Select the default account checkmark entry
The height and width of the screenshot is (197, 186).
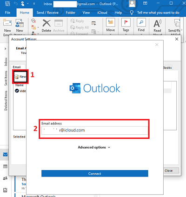coord(20,91)
